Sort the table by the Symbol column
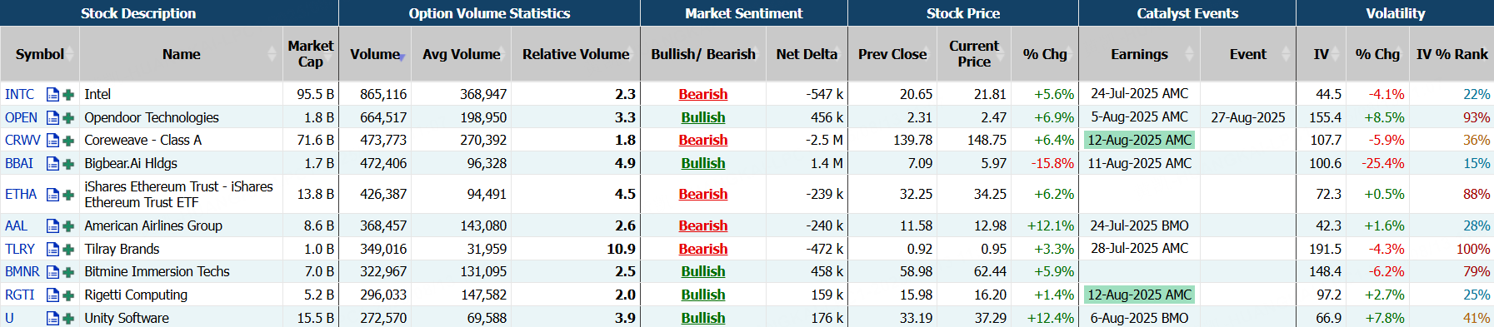The image size is (1494, 327). click(x=40, y=54)
